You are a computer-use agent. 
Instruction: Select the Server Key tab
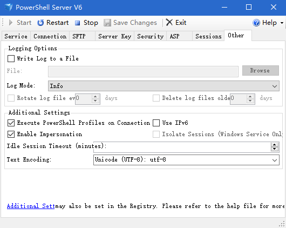pyautogui.click(x=115, y=36)
